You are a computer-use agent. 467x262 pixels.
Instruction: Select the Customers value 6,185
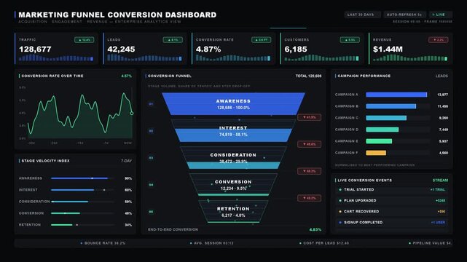tap(296, 49)
